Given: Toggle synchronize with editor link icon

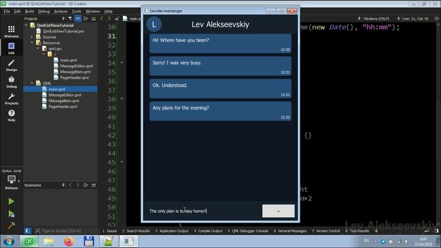Looking at the screenshot, I should pos(78,18).
